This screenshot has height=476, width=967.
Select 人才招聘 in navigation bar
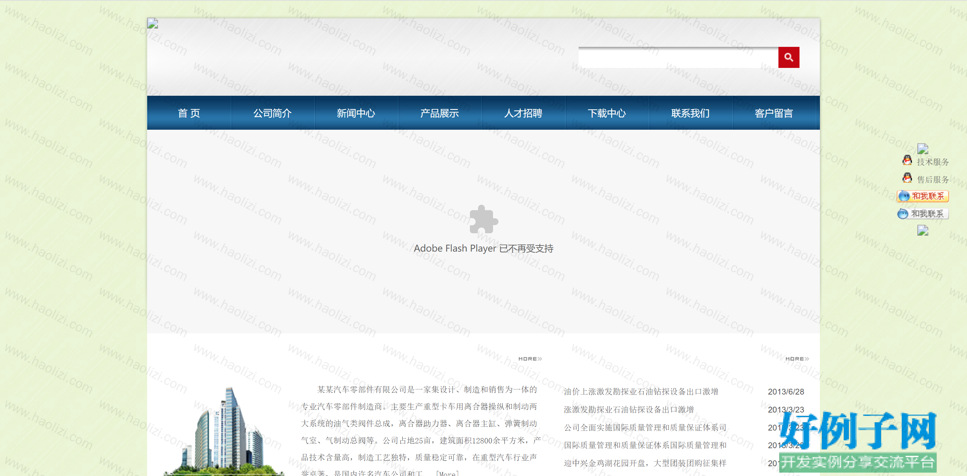[523, 113]
